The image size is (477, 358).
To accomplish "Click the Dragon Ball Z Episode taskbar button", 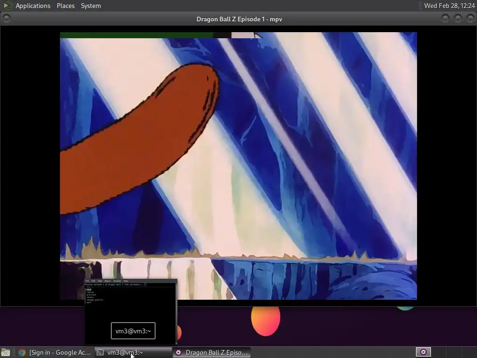I will pyautogui.click(x=212, y=352).
